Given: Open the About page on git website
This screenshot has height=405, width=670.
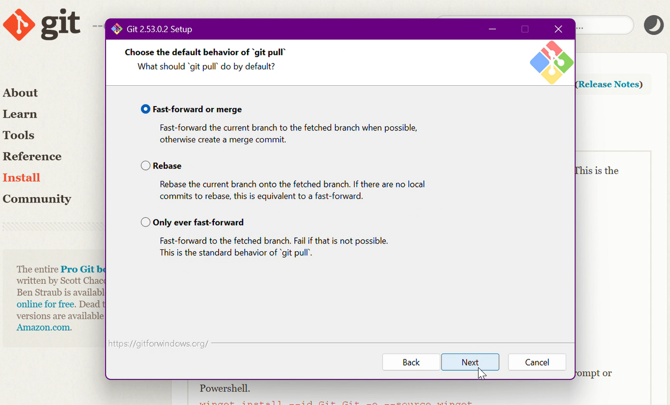Looking at the screenshot, I should coord(20,93).
